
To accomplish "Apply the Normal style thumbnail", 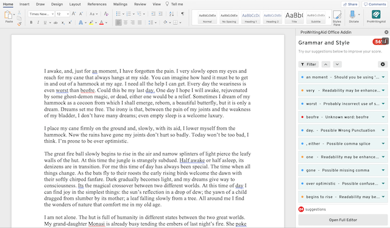I will pyautogui.click(x=207, y=18).
